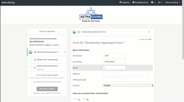Click thumbs-up icon beside Request Recommendation
Screen dimensions: 184x102
click(35, 67)
